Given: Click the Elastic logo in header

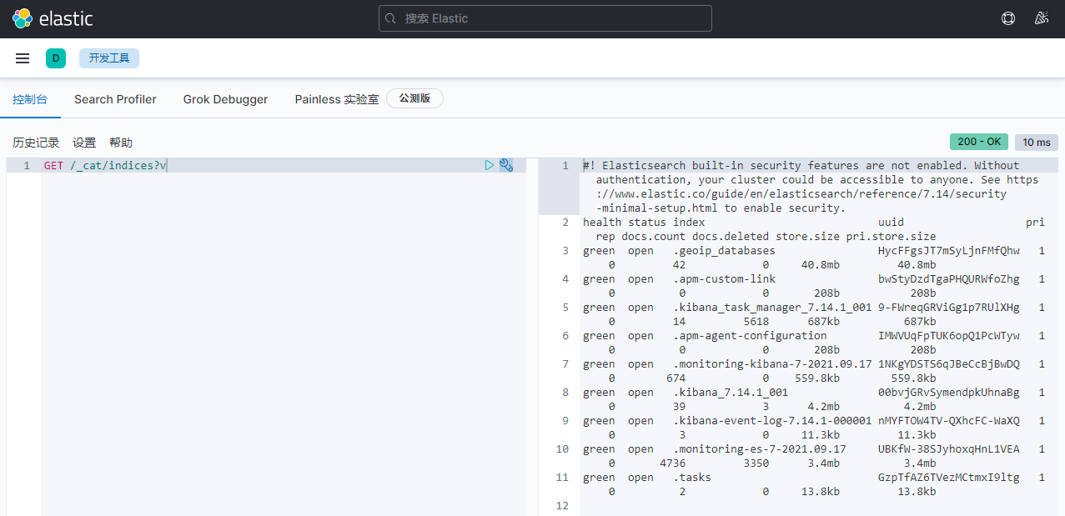Looking at the screenshot, I should 52,18.
